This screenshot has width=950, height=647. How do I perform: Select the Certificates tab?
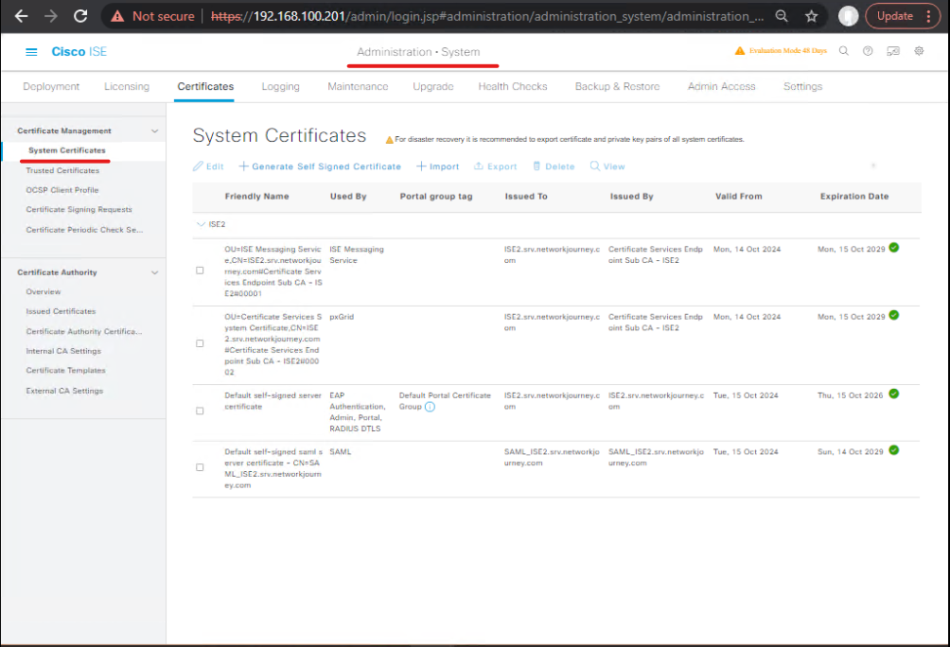(x=205, y=87)
